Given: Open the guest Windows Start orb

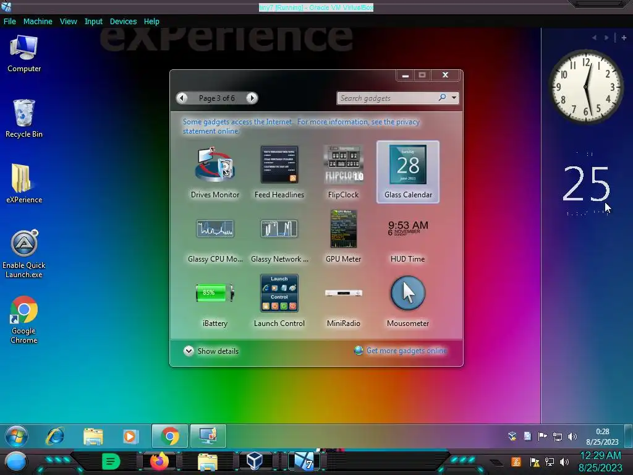Looking at the screenshot, I should click(x=16, y=436).
